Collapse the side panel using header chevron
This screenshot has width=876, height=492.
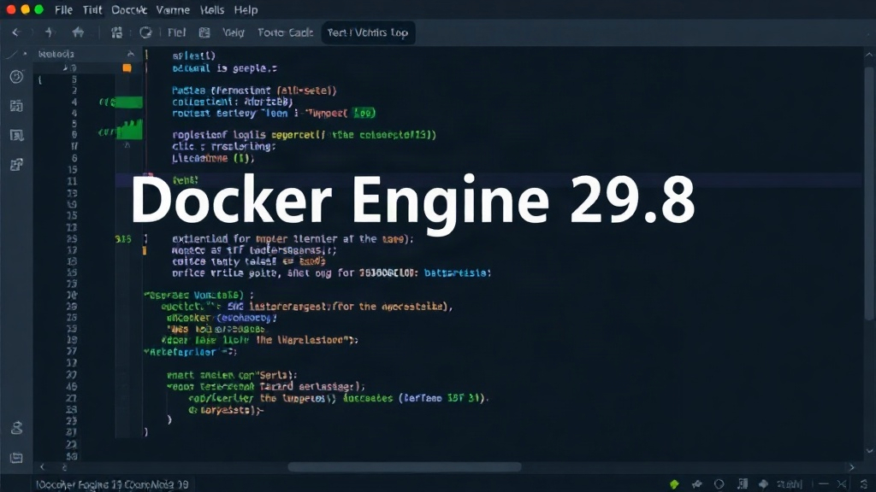(x=131, y=54)
